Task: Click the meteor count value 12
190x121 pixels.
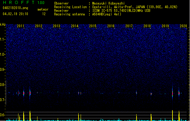Action: 44,14
